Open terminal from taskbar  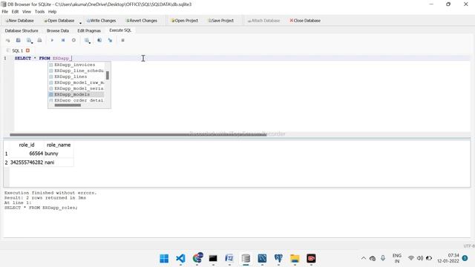(213, 258)
